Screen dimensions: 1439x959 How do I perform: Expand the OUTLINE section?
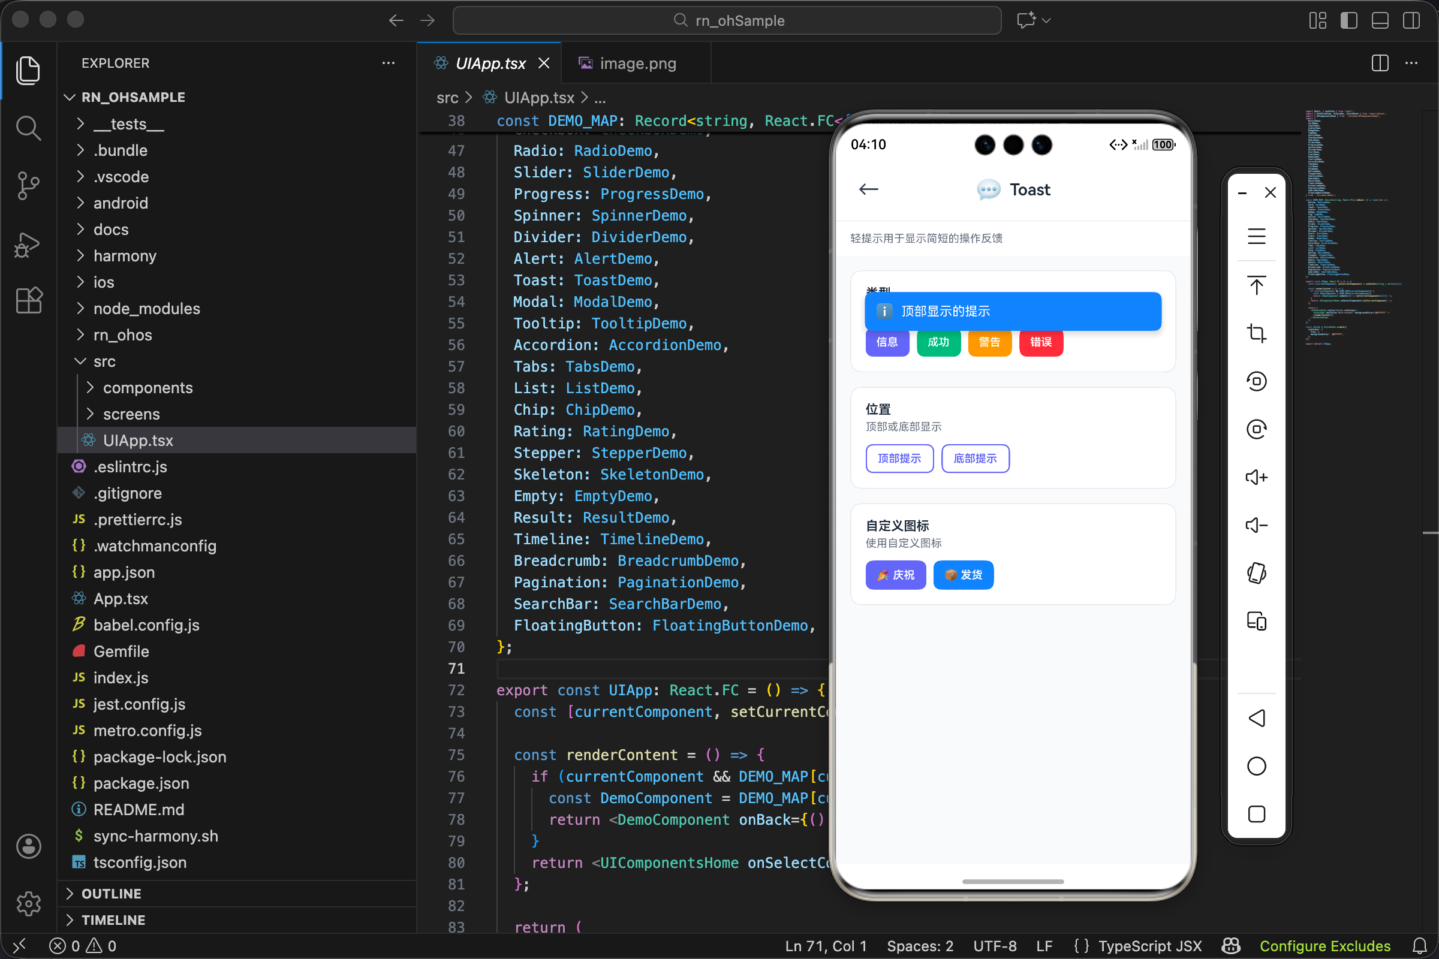[x=112, y=894]
